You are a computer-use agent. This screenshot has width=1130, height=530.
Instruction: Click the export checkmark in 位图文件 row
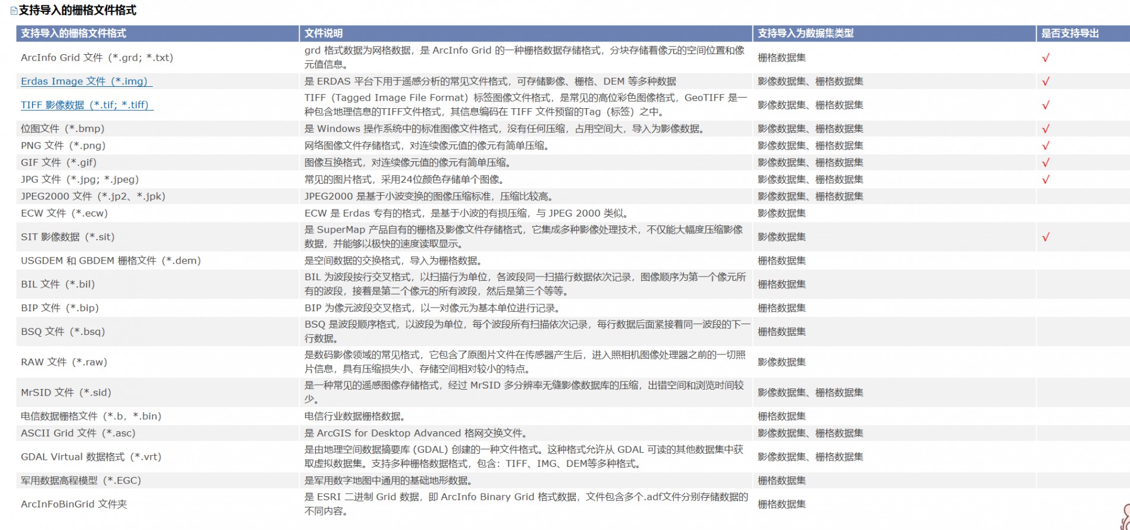point(1046,128)
